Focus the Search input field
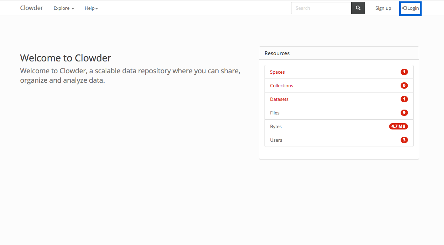Screen dimensions: 444x245 point(321,8)
